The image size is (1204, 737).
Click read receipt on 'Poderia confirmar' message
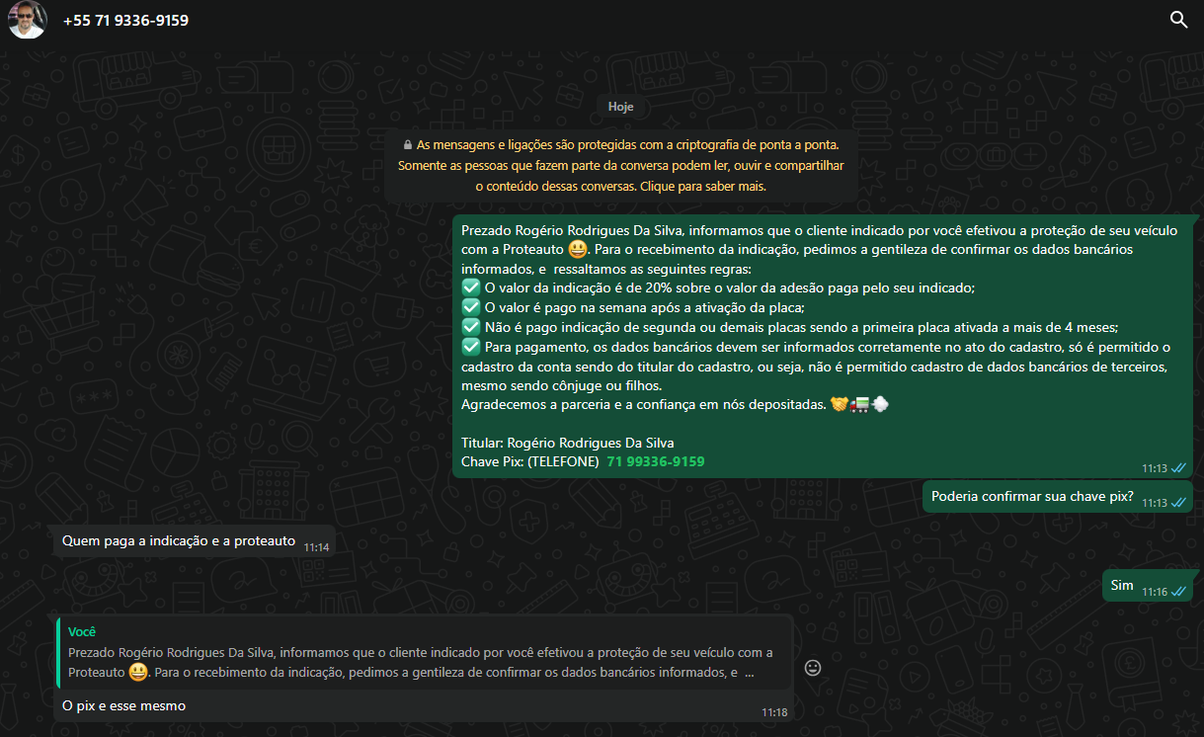pyautogui.click(x=1178, y=503)
